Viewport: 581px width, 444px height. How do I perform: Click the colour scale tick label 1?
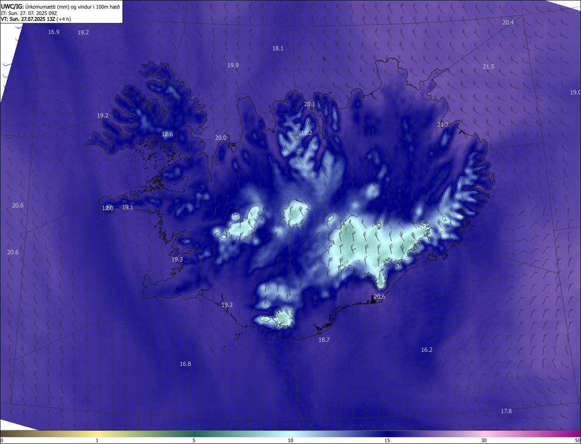(97, 440)
